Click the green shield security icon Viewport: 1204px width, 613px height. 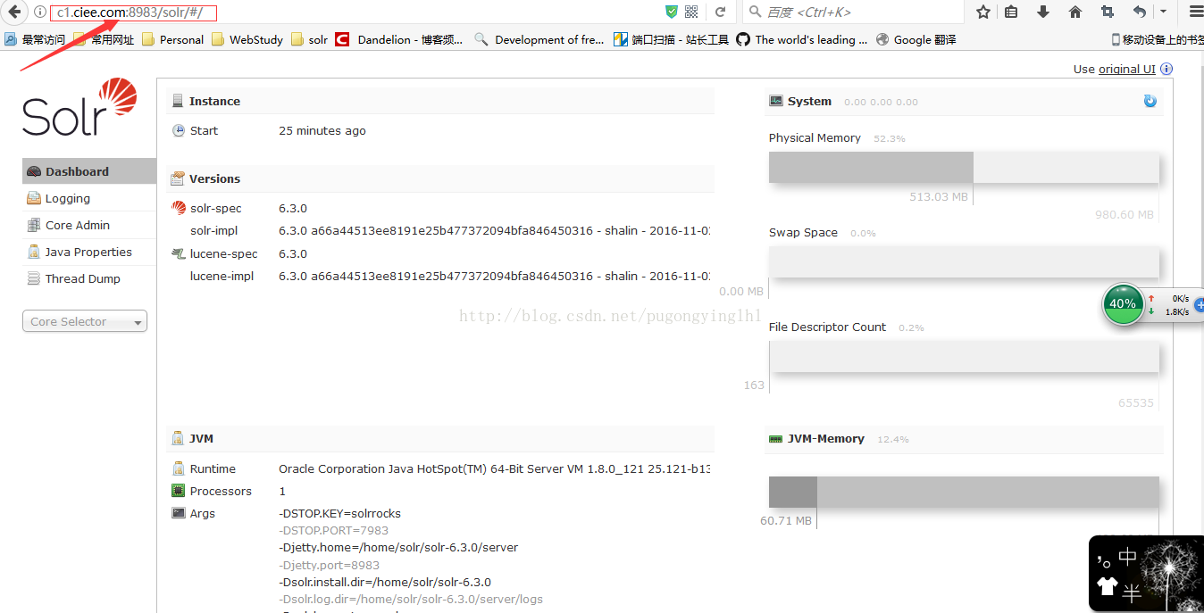[x=672, y=12]
